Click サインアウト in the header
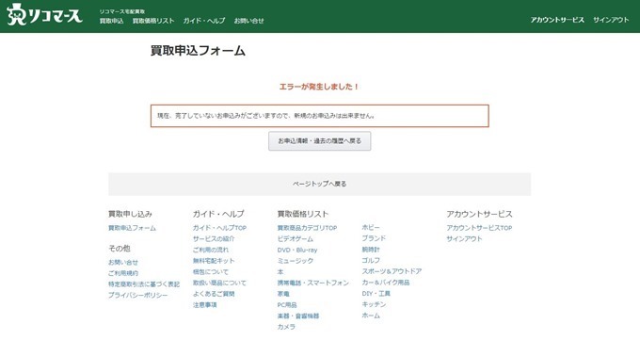 click(x=611, y=20)
